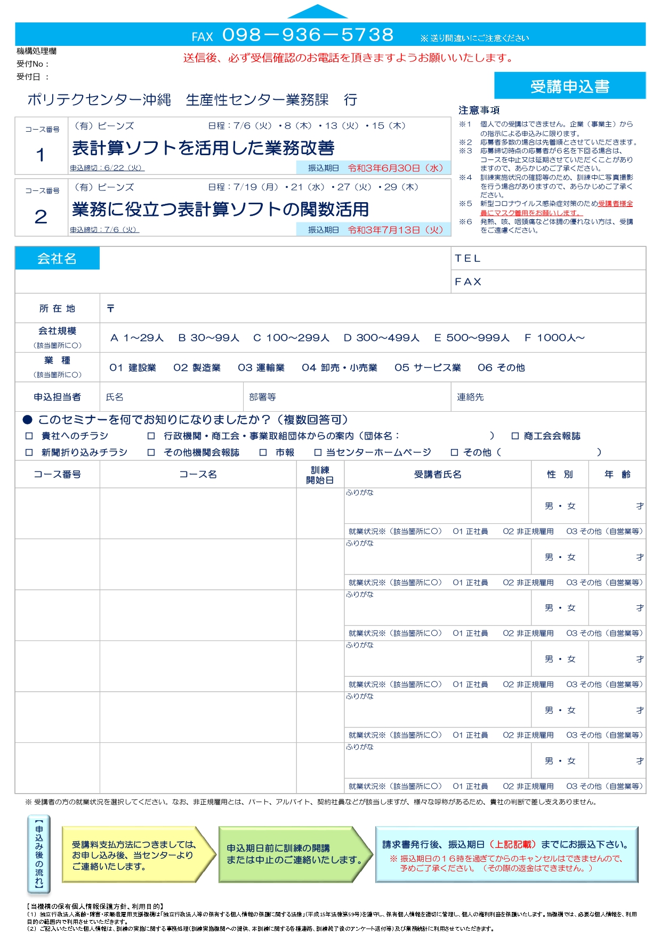Click the コース名 column header
The width and height of the screenshot is (661, 936).
198,475
